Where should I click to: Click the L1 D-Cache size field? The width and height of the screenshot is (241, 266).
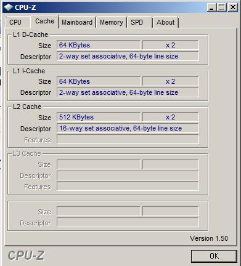pos(99,45)
